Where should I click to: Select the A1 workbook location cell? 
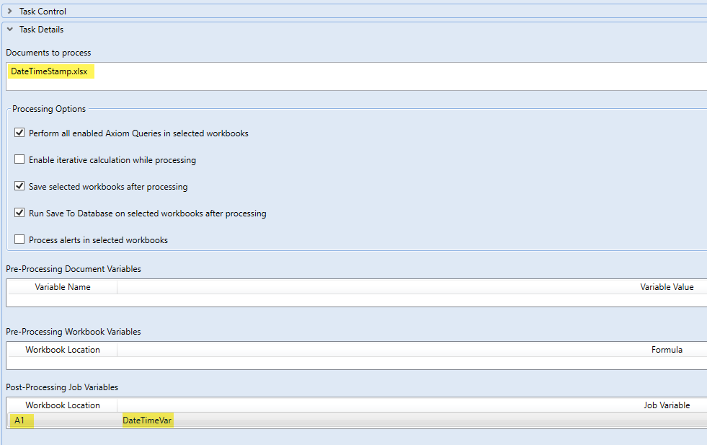[19, 420]
